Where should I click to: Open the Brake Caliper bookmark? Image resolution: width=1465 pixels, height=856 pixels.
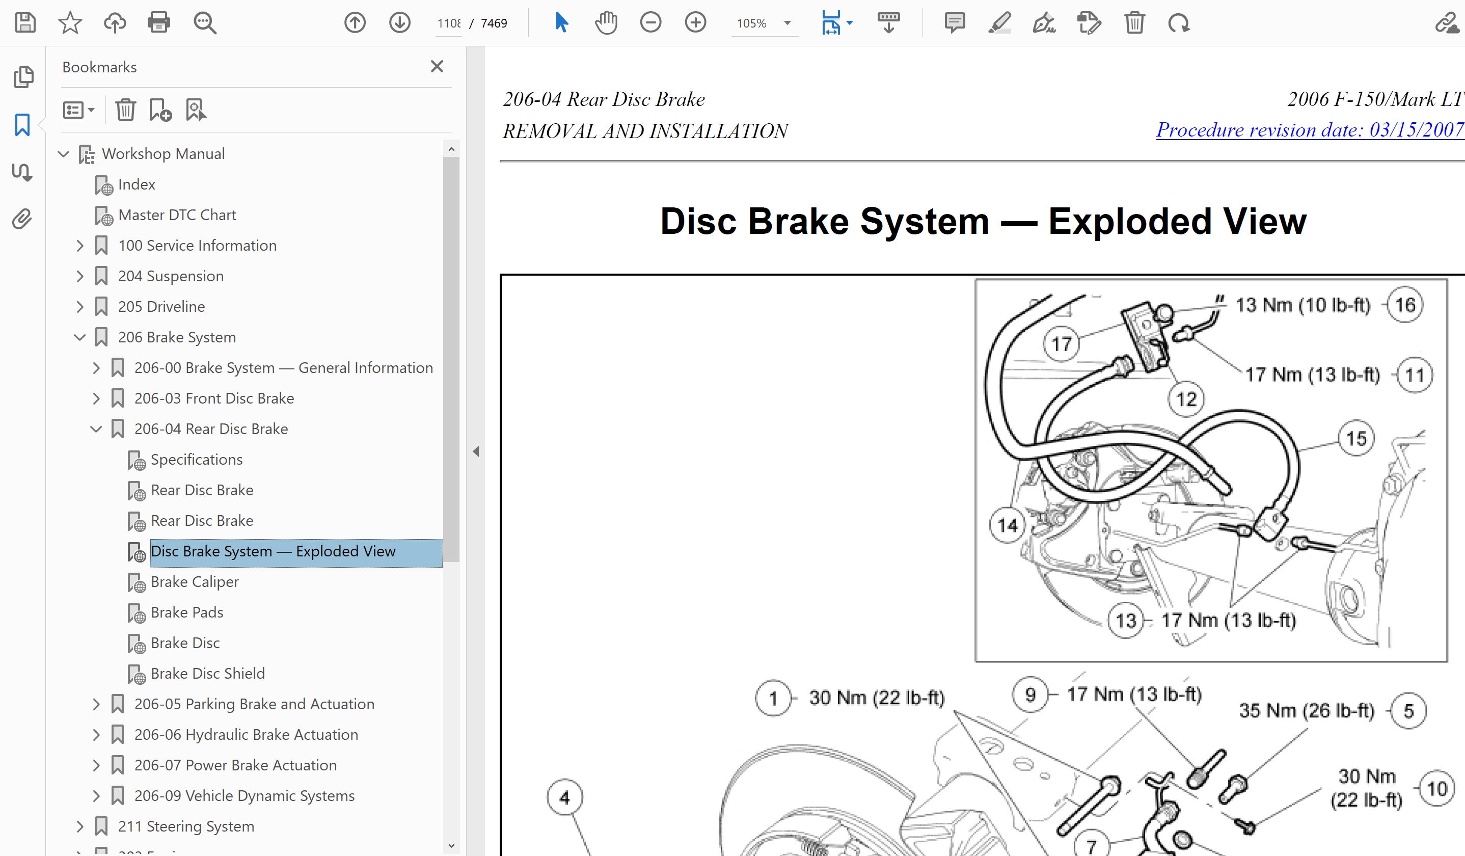click(194, 582)
